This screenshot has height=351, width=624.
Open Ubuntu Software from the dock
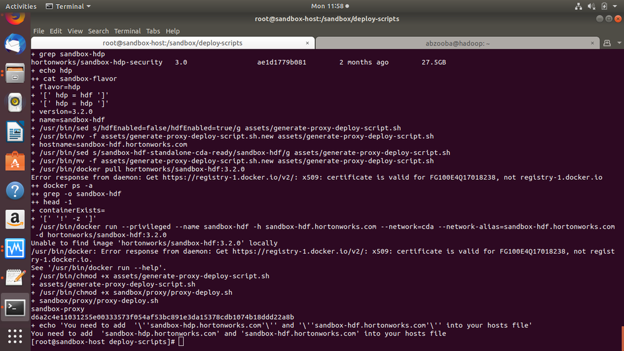(15, 161)
